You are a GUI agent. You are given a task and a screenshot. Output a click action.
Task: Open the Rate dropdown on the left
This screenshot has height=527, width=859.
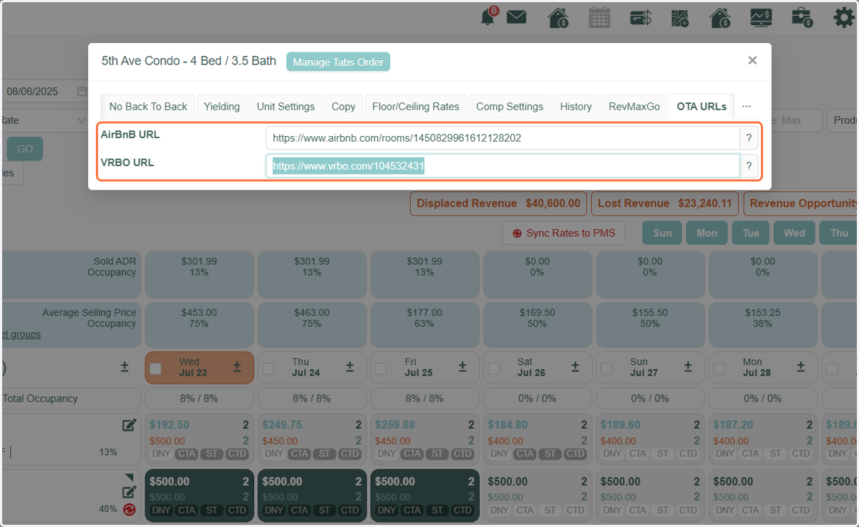pyautogui.click(x=44, y=120)
